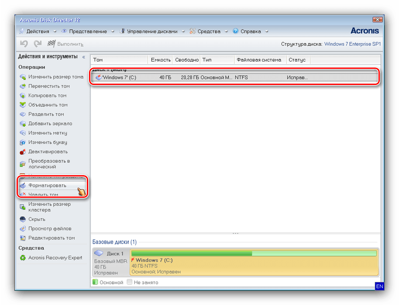Click the green disk usage bar
Image resolution: width=399 pixels, height=305 pixels.
click(x=254, y=253)
